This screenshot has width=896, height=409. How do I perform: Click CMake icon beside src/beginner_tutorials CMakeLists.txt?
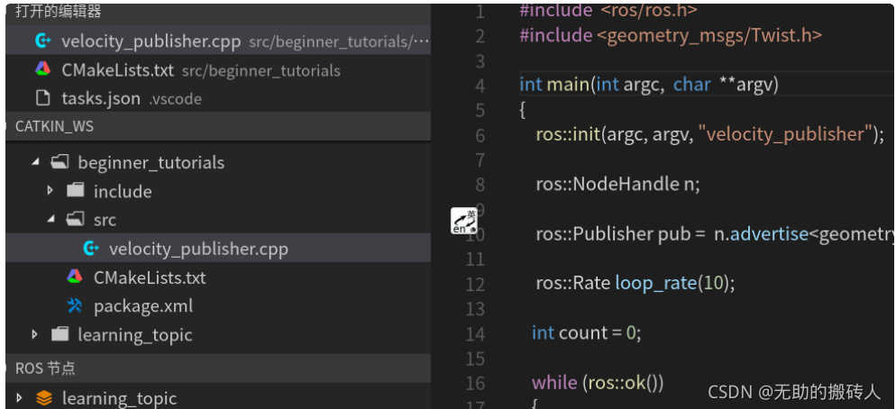[43, 69]
